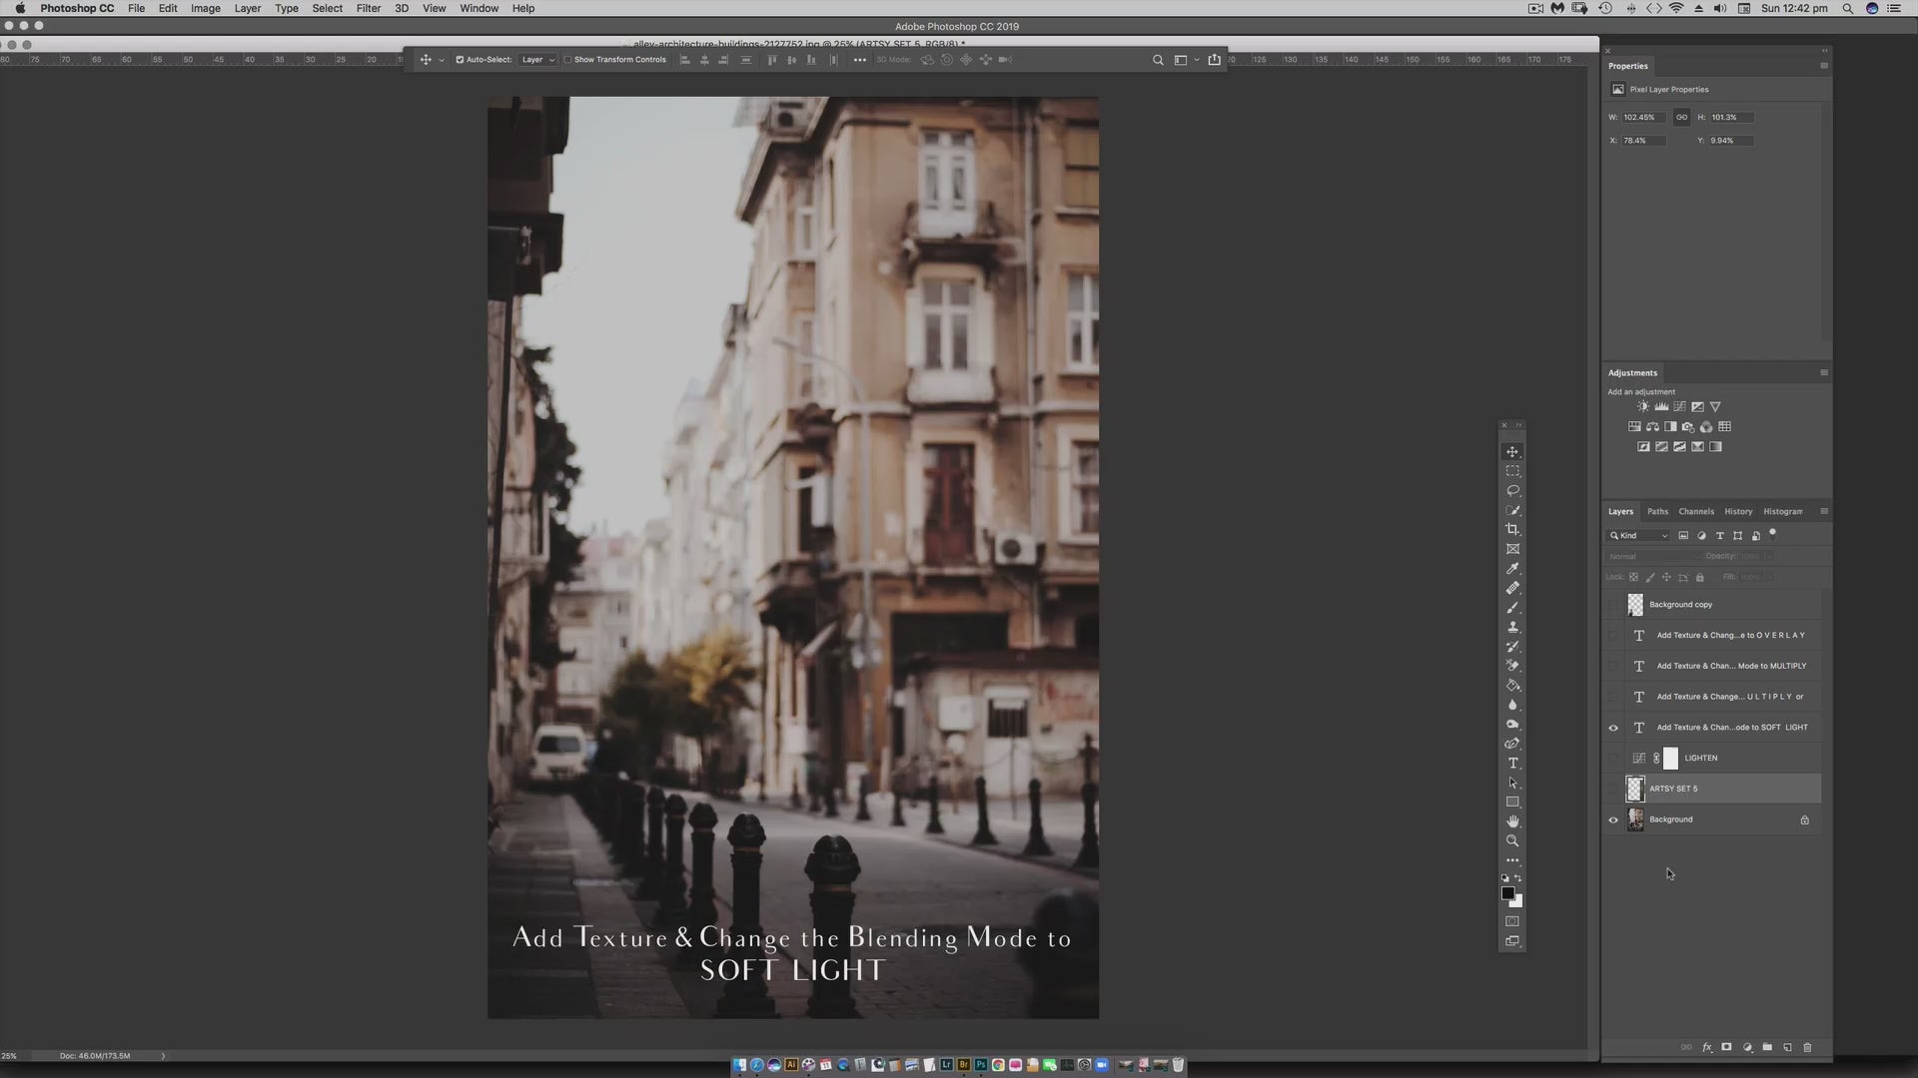Select the Lasso tool
1918x1078 pixels.
tap(1512, 490)
